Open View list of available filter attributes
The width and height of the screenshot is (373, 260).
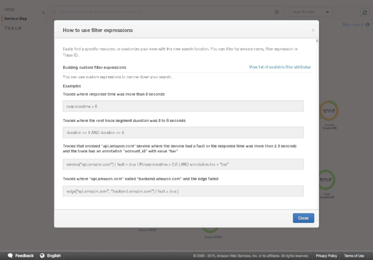pyautogui.click(x=279, y=67)
